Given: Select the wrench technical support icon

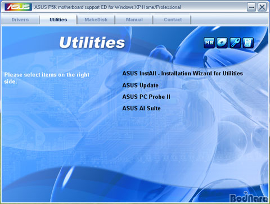Looking at the screenshot, I should click(x=235, y=43).
